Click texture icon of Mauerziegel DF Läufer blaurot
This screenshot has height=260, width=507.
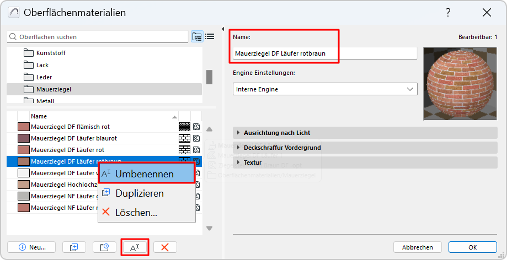pyautogui.click(x=196, y=138)
